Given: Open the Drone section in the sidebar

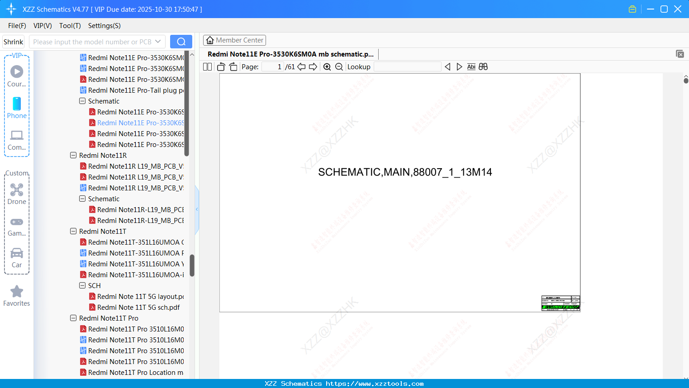Looking at the screenshot, I should [17, 194].
